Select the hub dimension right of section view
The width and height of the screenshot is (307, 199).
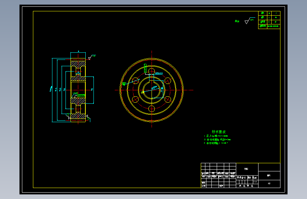click(x=92, y=90)
